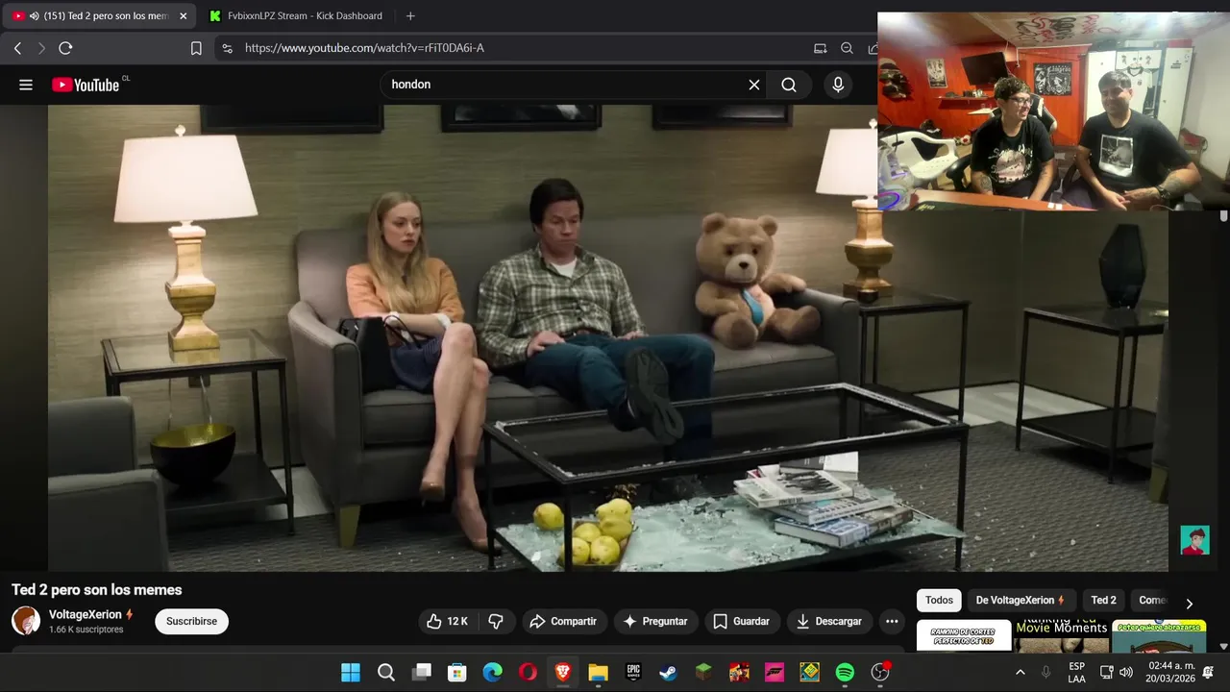Image resolution: width=1230 pixels, height=692 pixels.
Task: Open the VoltageXerion channel name link
Action: [x=86, y=614]
